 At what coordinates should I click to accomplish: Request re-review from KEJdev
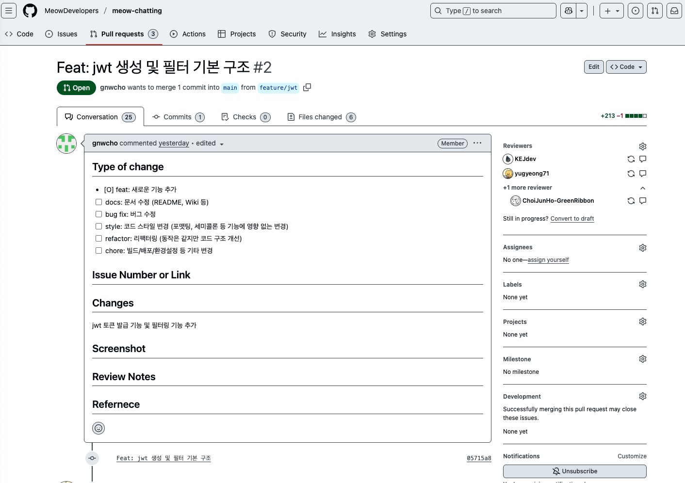point(631,159)
